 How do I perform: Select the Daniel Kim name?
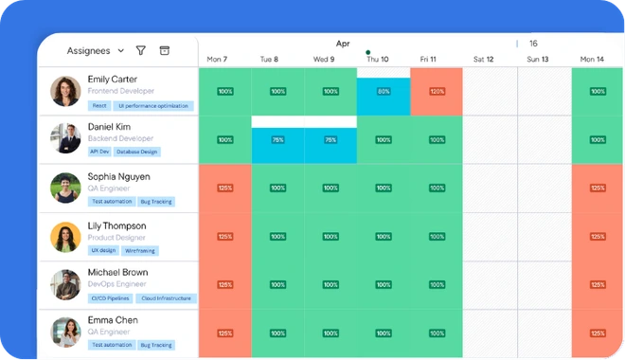tap(109, 126)
